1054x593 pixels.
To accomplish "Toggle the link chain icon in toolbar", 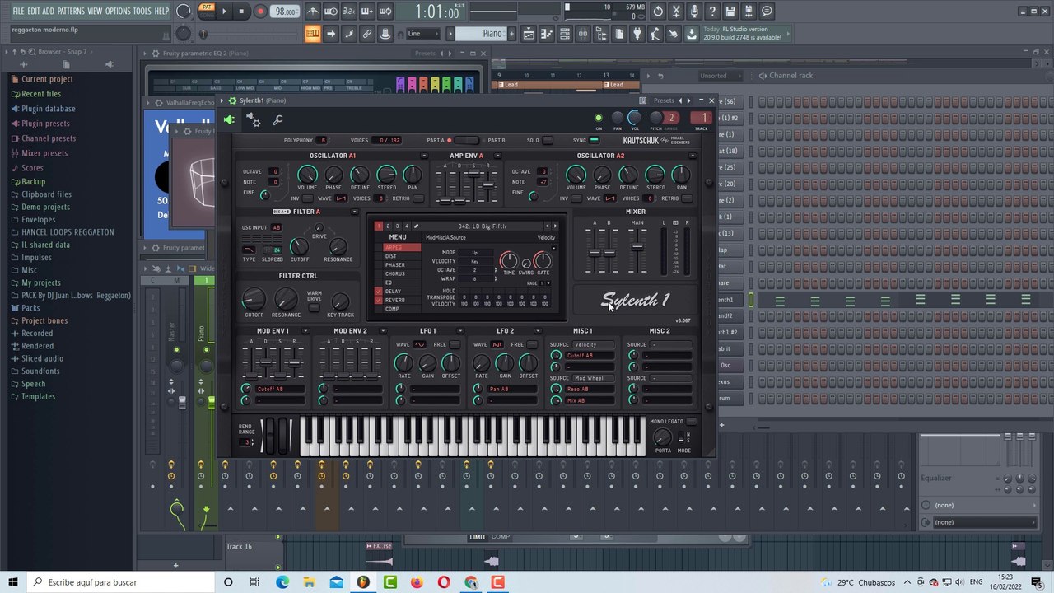I will point(367,34).
